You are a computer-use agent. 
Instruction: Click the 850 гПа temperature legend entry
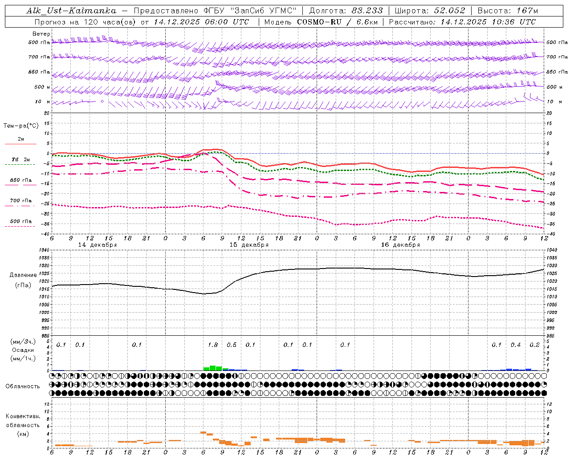coord(21,180)
